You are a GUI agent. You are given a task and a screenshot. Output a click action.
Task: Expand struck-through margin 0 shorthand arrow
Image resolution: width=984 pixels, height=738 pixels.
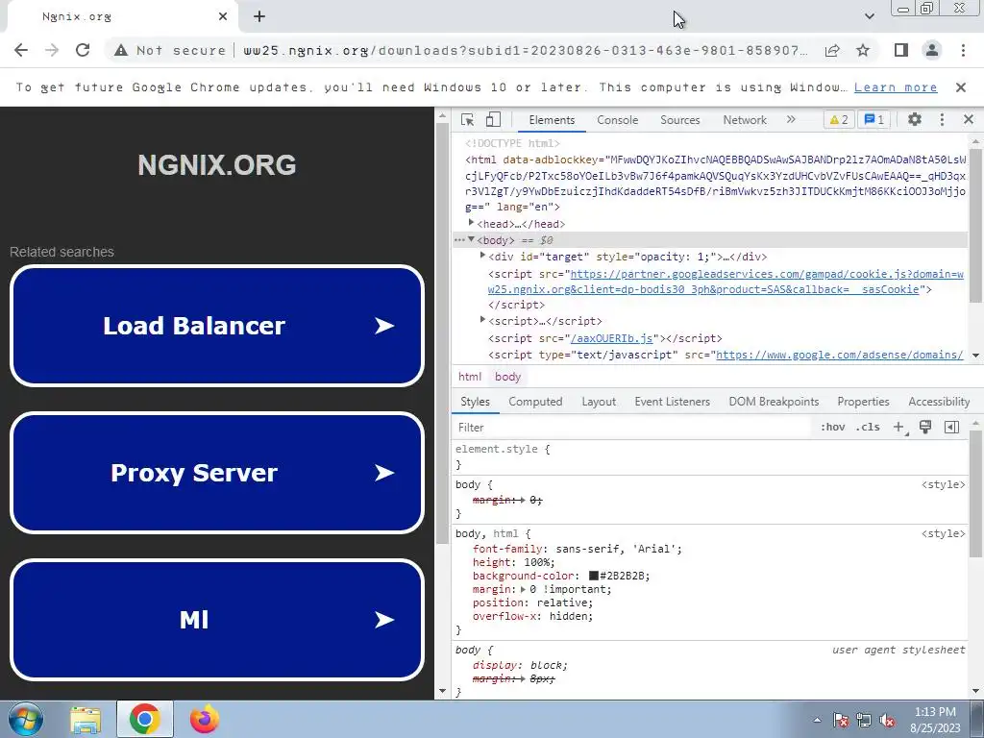(x=523, y=500)
